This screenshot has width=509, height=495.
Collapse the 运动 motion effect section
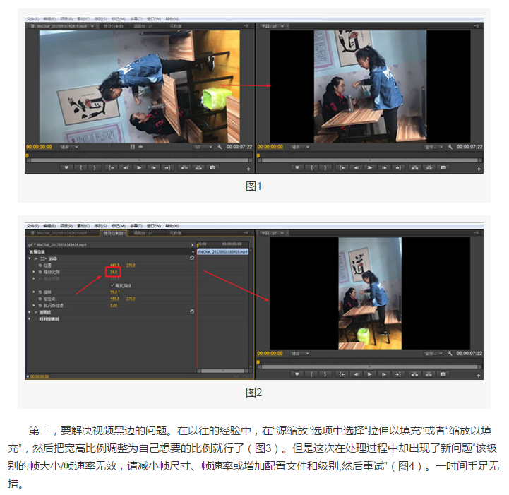point(30,258)
